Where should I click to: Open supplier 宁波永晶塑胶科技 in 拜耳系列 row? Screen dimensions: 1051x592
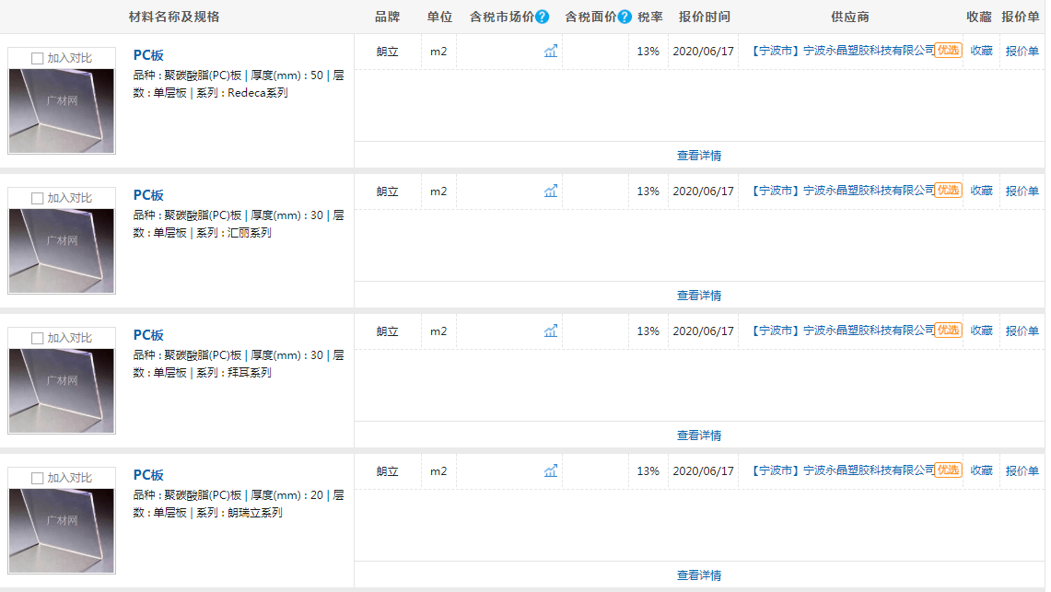pos(843,331)
